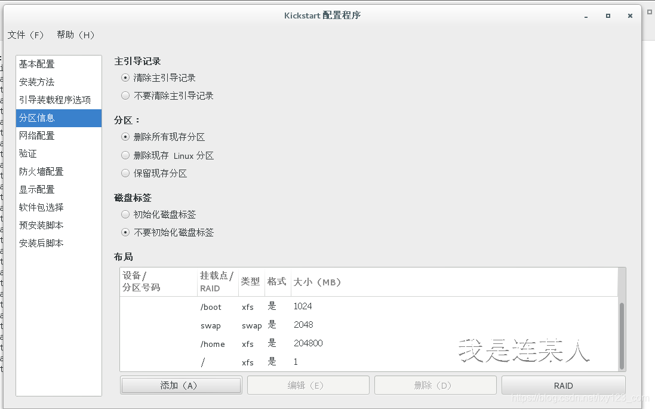The width and height of the screenshot is (655, 409).
Task: Go to 软件包选择 section
Action: tap(59, 208)
